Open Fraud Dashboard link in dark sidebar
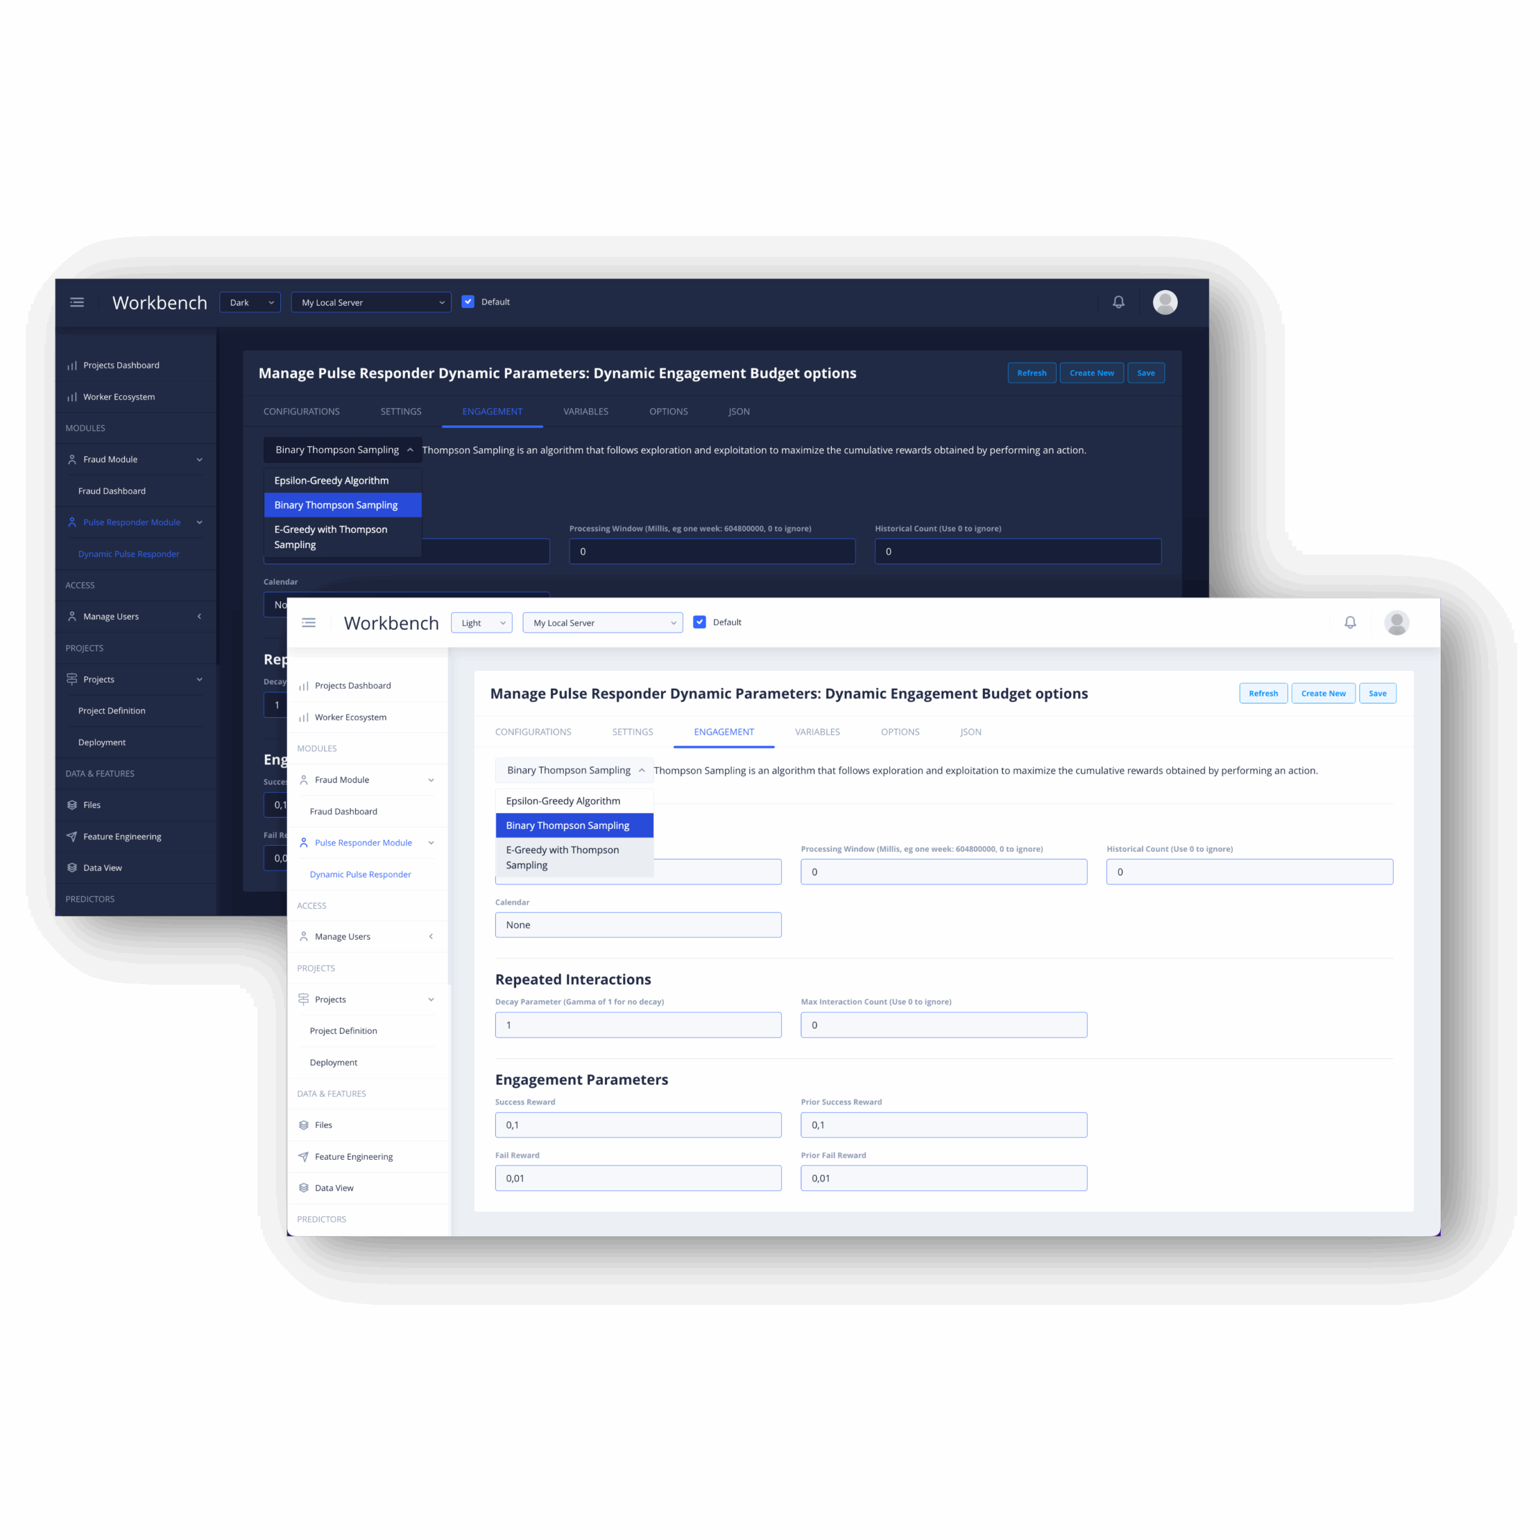Screen dimensions: 1540x1540 (x=112, y=491)
